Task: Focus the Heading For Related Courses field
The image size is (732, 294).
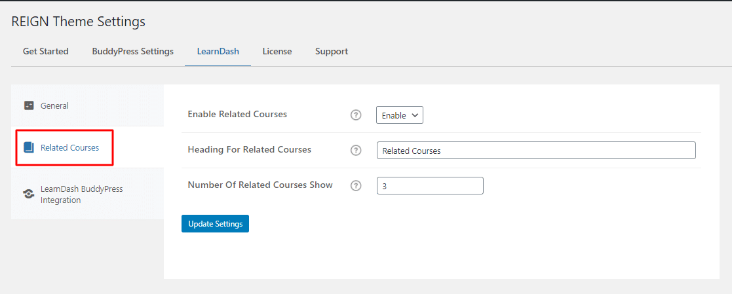Action: pos(537,151)
